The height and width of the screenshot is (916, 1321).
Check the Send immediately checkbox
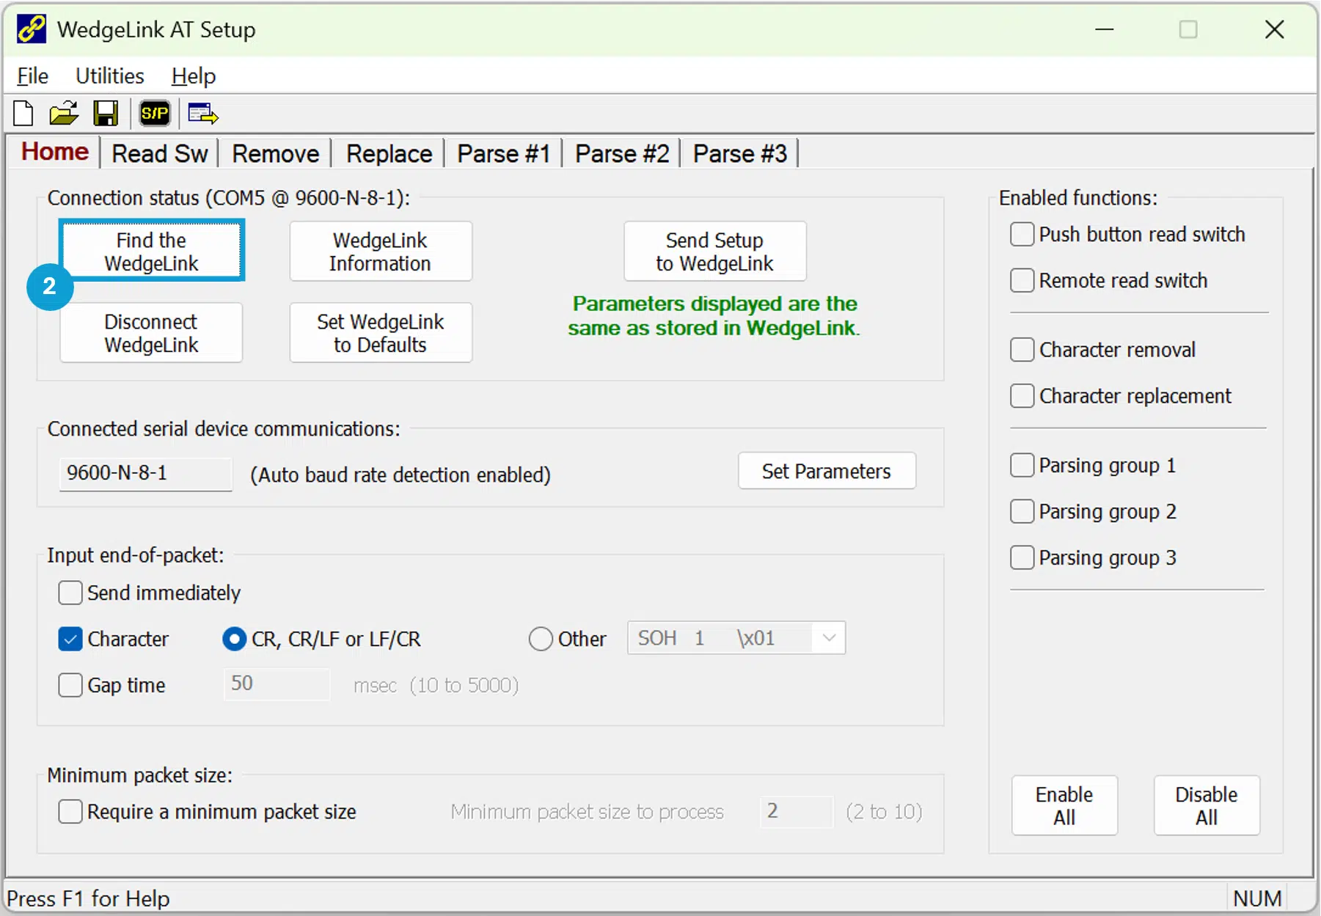click(70, 593)
